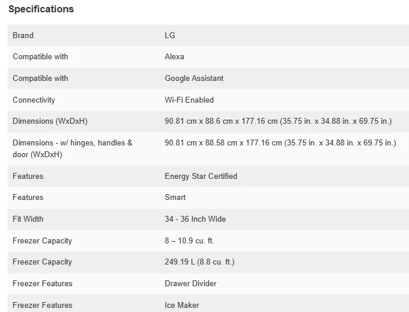Click the Ice Maker value

click(182, 305)
